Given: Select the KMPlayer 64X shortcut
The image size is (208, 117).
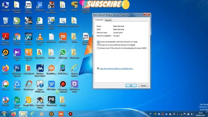Looking at the screenshot, I should click(x=17, y=55).
